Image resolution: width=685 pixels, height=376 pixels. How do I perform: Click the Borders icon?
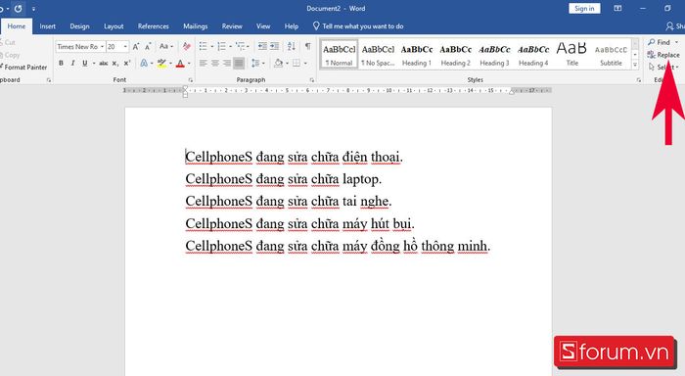pos(297,64)
